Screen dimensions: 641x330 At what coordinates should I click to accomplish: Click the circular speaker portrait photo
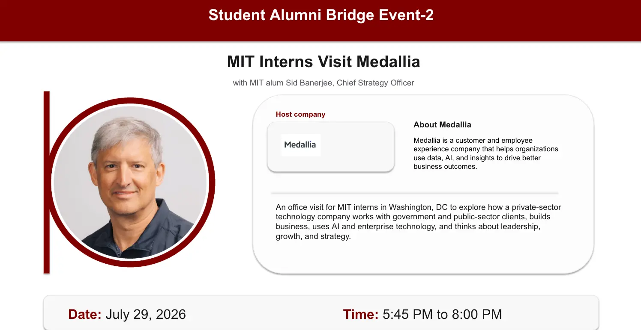click(x=130, y=182)
